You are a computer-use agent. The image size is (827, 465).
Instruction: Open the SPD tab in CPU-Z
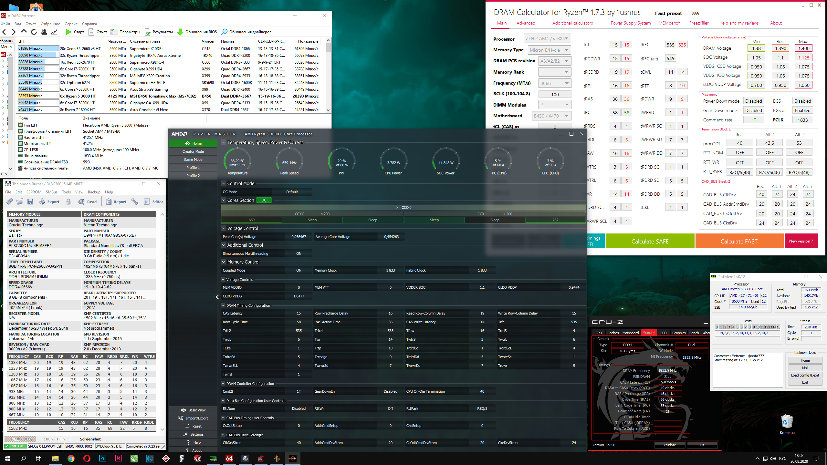[x=663, y=333]
